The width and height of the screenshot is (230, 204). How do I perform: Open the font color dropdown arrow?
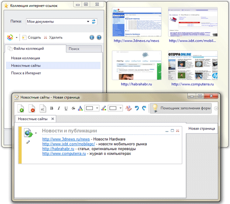click(x=97, y=108)
